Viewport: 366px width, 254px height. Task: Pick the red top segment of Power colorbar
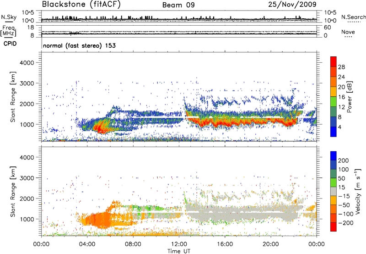(334, 62)
